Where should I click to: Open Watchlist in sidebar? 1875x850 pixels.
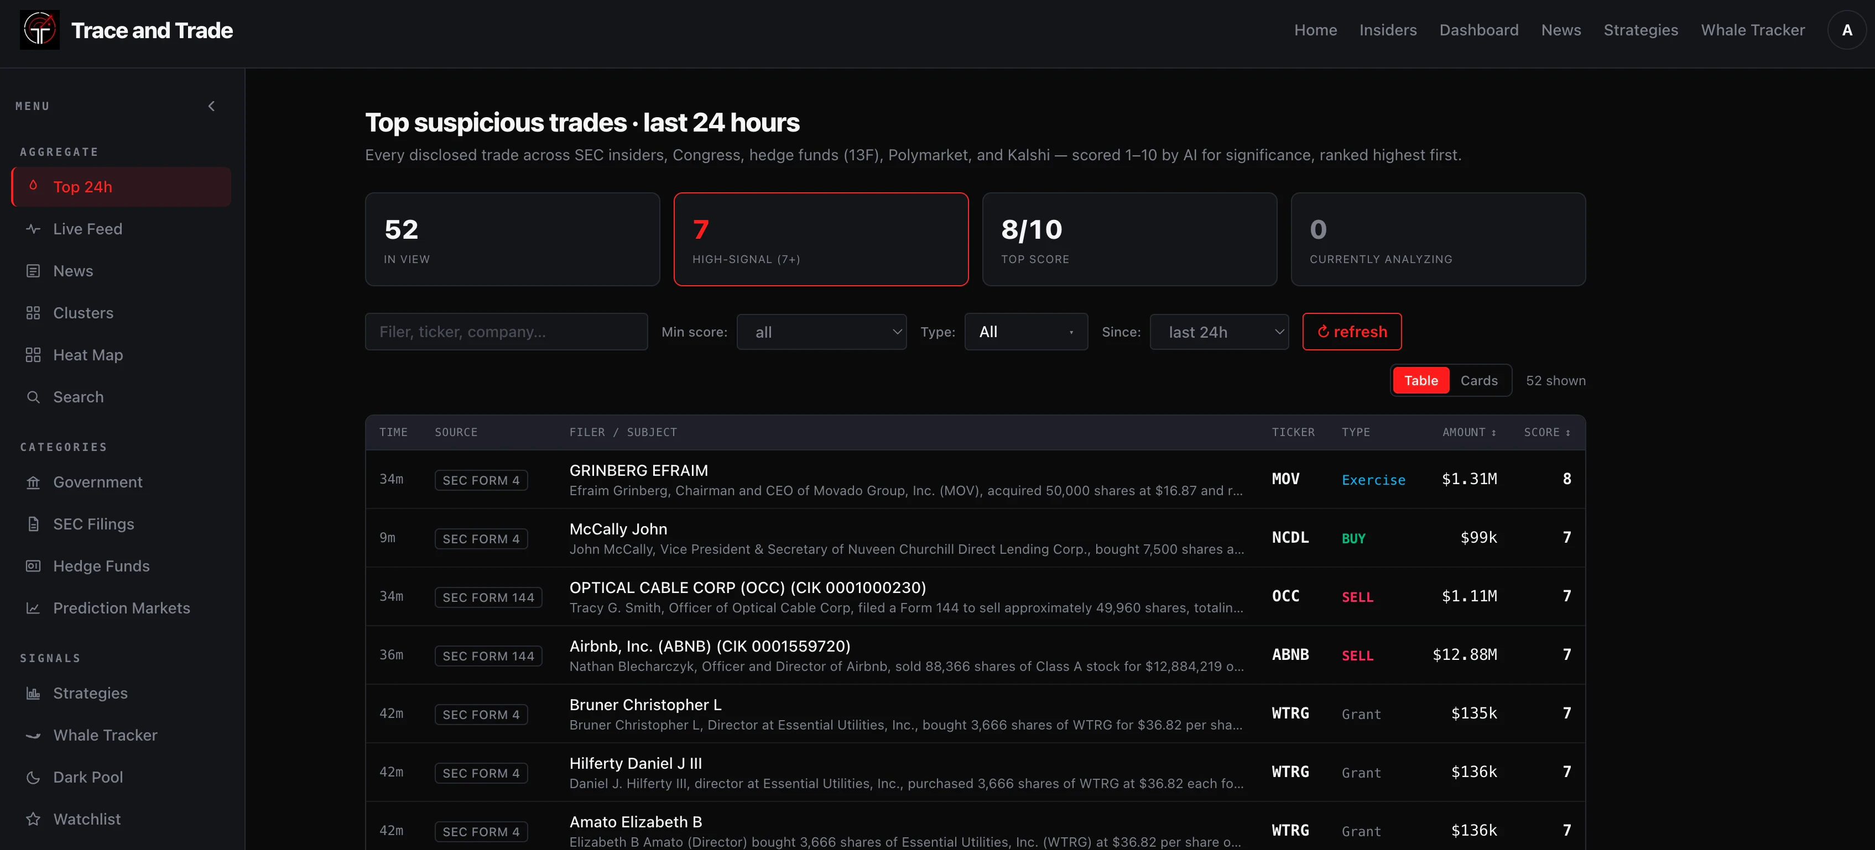click(122, 820)
